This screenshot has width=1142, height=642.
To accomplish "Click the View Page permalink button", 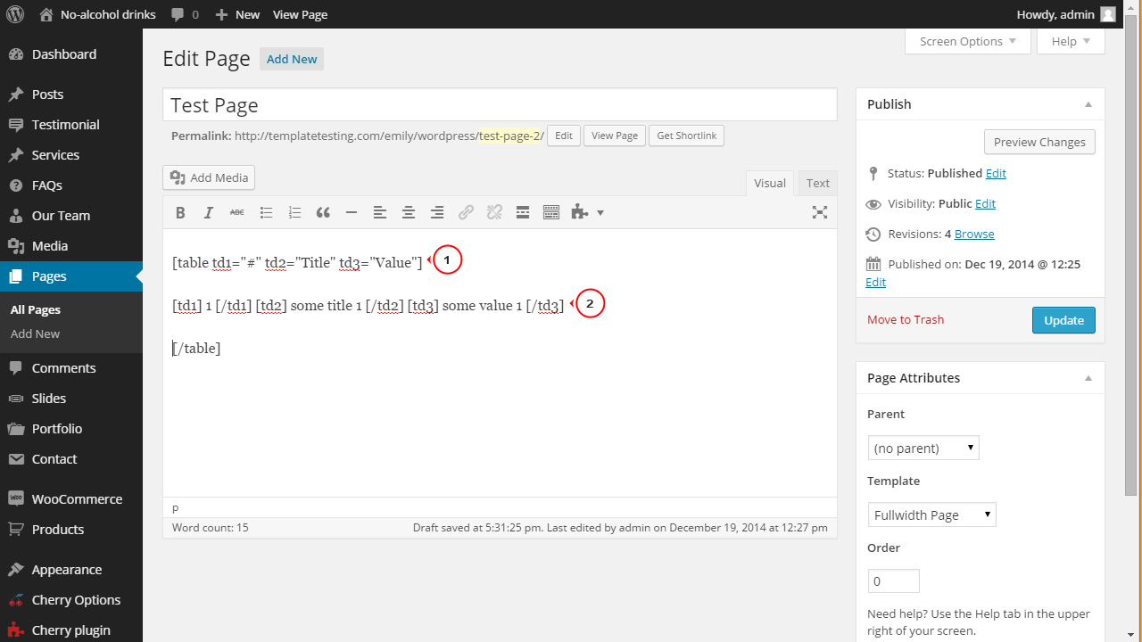I will coord(615,136).
